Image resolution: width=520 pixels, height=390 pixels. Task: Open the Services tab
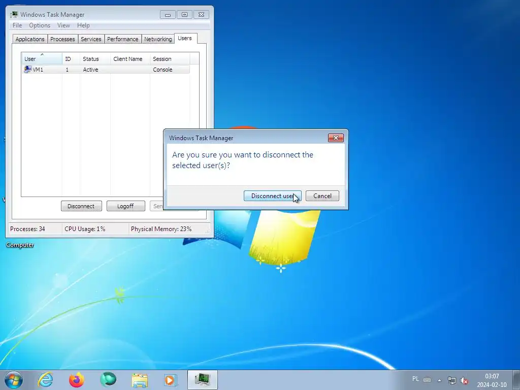point(91,39)
